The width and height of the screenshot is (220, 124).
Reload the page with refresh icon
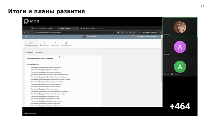click(31, 32)
